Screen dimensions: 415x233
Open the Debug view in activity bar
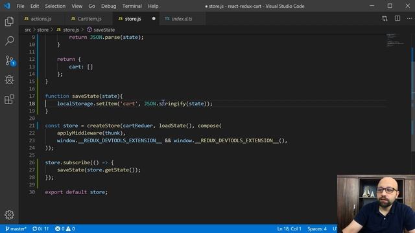click(9, 80)
